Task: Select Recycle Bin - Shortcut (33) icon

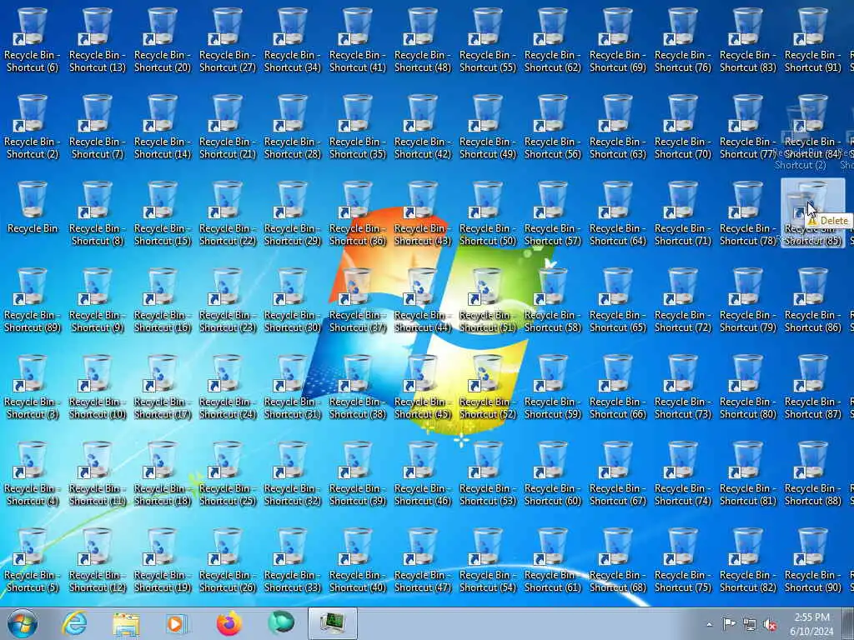Action: 293,561
